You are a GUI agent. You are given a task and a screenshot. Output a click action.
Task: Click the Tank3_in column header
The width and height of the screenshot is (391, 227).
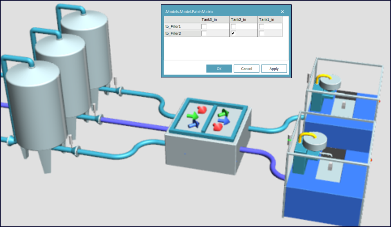(x=209, y=19)
